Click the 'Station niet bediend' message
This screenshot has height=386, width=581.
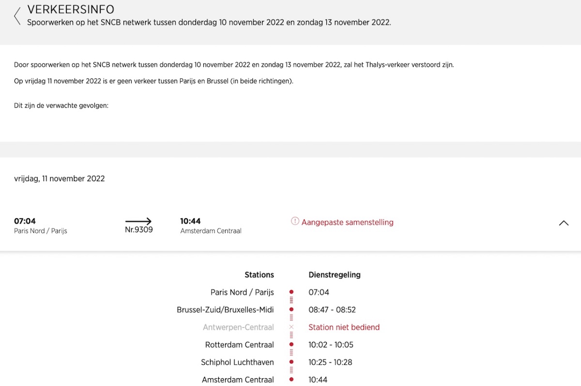click(x=344, y=328)
